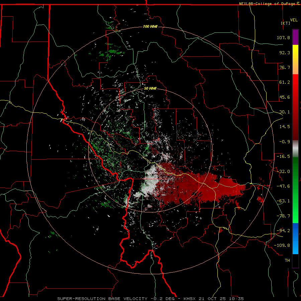Screen dimensions: 301x301
Task: Click the -78.7 velocity scale value
Action: [x=283, y=216]
